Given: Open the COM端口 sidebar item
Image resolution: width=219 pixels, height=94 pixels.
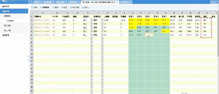Looking at the screenshot, I should tap(10, 21).
